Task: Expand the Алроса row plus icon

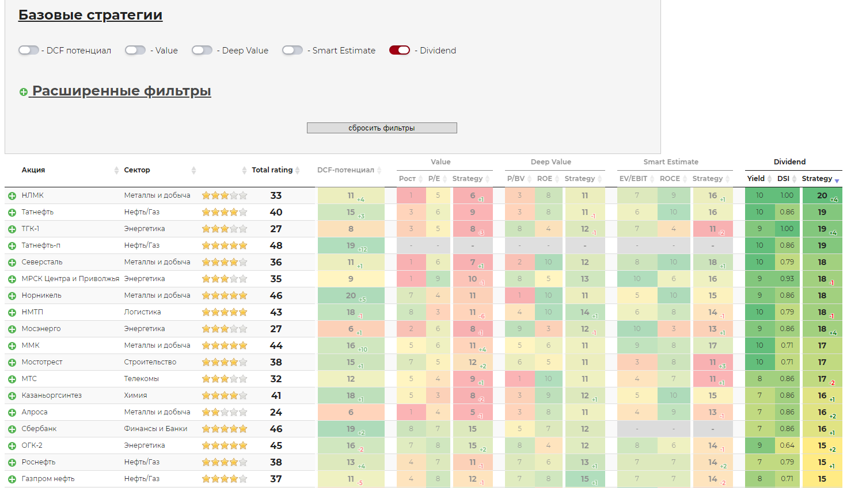Action: point(12,413)
